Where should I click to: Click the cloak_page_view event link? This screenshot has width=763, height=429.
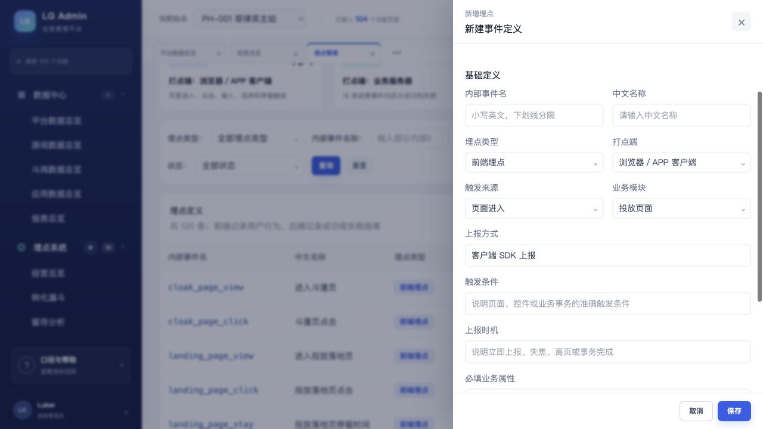206,287
